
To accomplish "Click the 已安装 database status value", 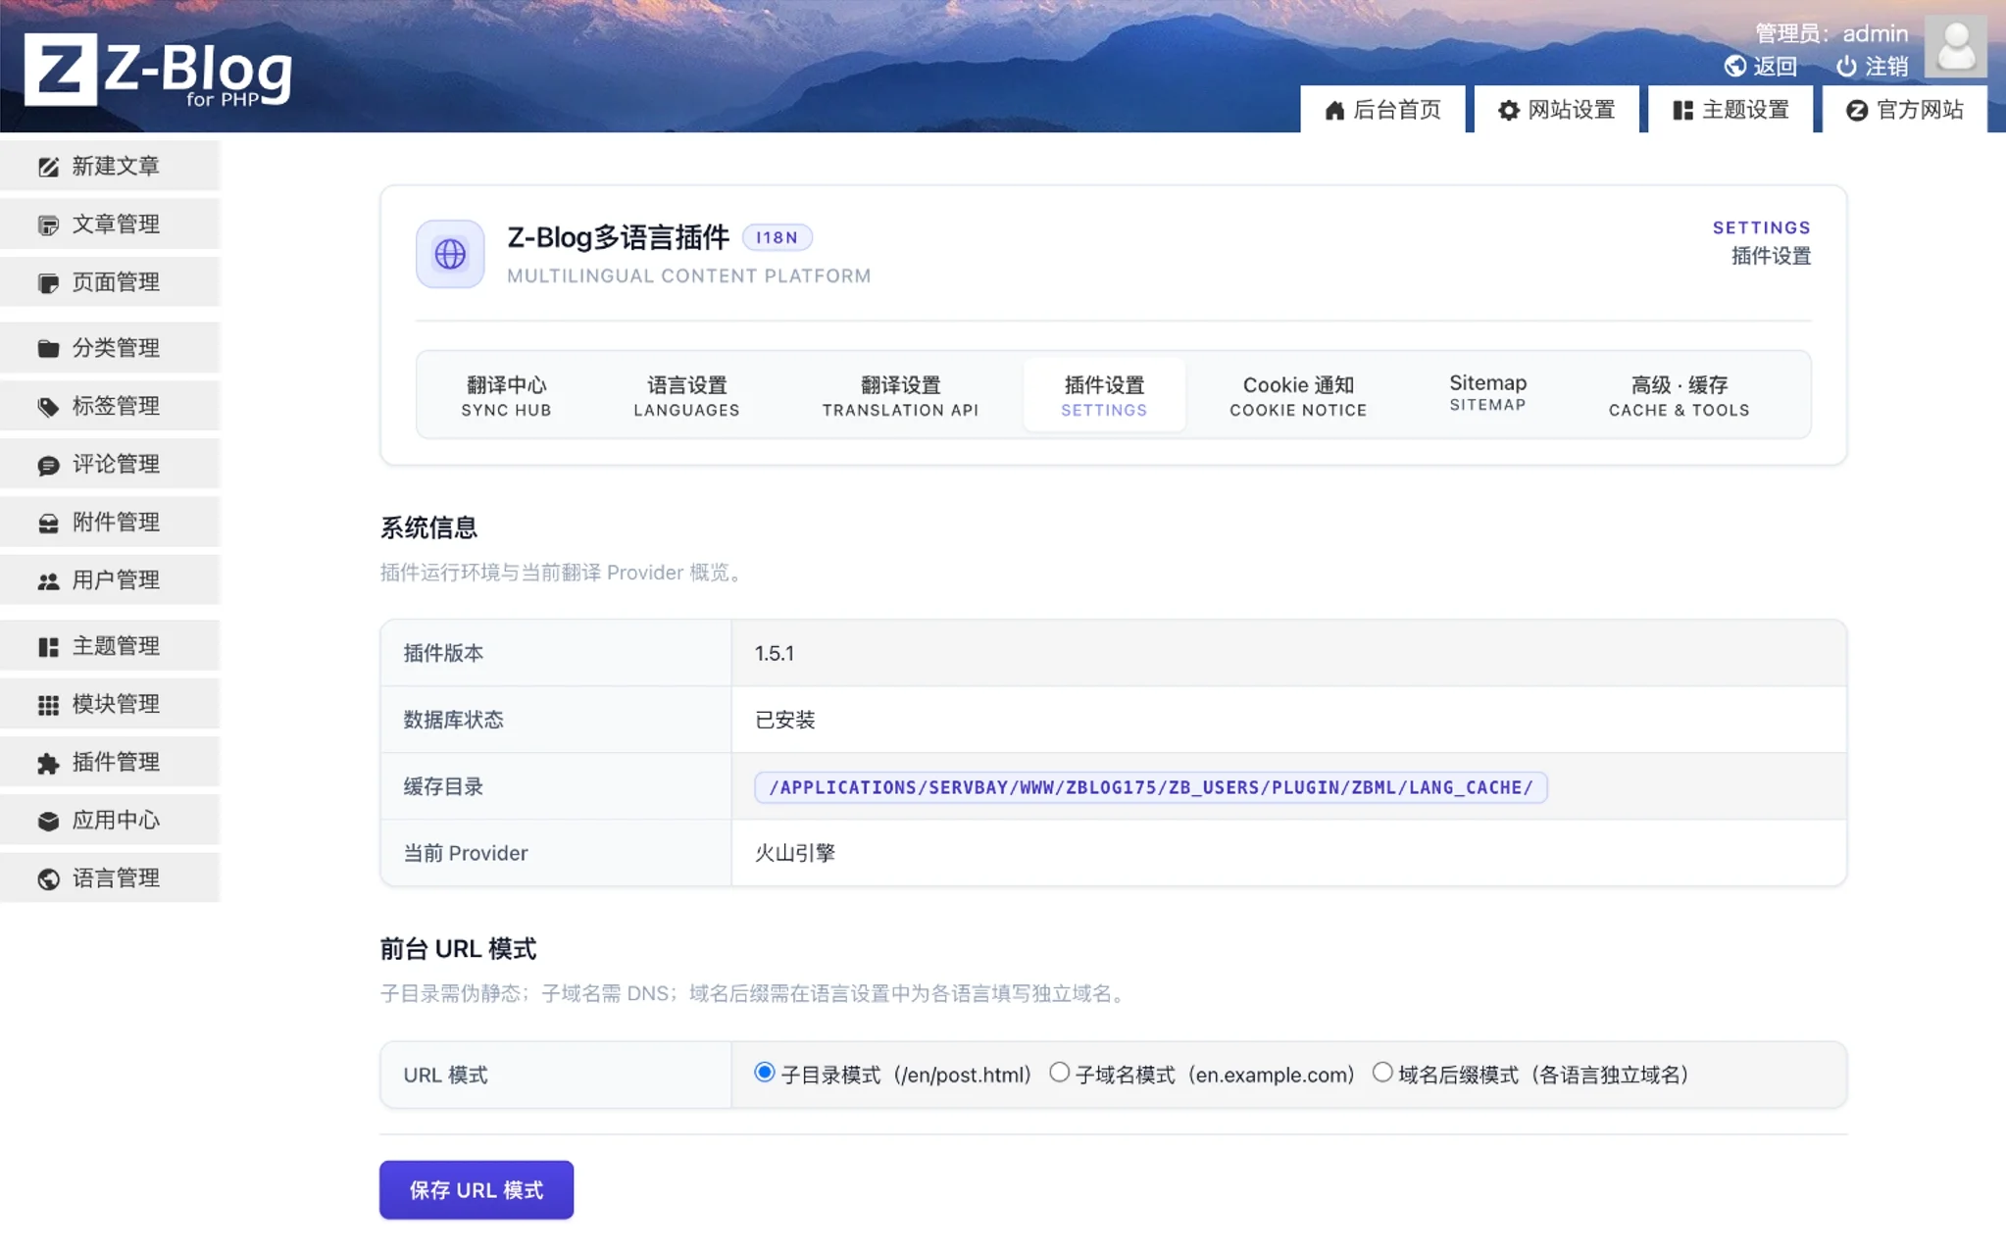I will coord(784,720).
